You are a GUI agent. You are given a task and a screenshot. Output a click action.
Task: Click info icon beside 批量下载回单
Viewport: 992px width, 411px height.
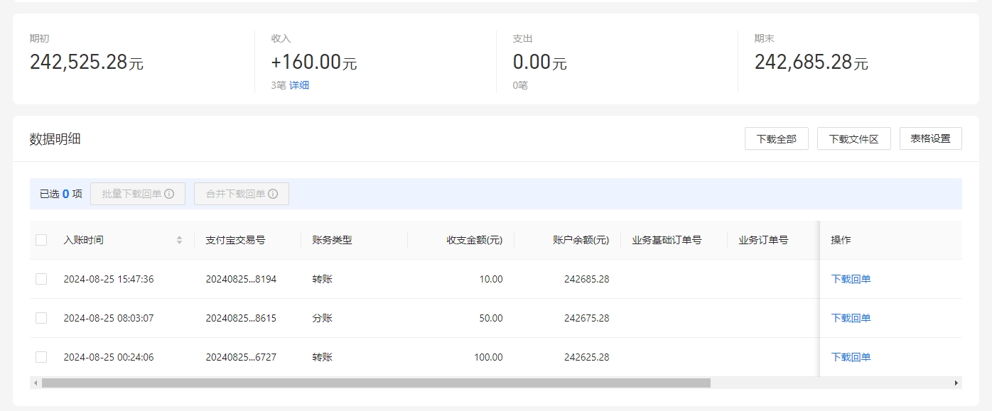[x=169, y=194]
